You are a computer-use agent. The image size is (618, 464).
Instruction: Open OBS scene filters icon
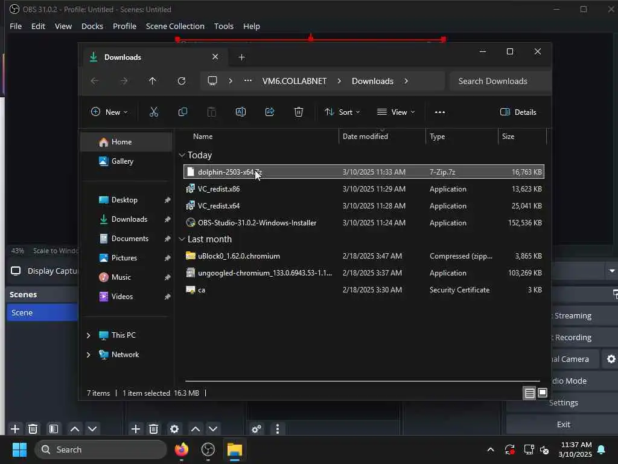(54, 429)
